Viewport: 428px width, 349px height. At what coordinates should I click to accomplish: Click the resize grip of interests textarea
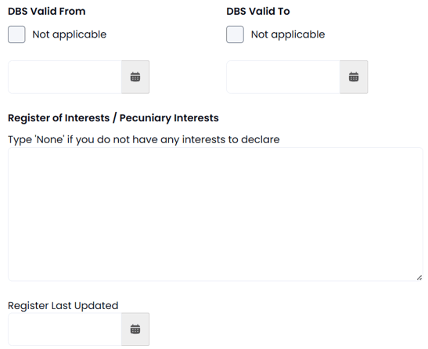[x=419, y=278]
